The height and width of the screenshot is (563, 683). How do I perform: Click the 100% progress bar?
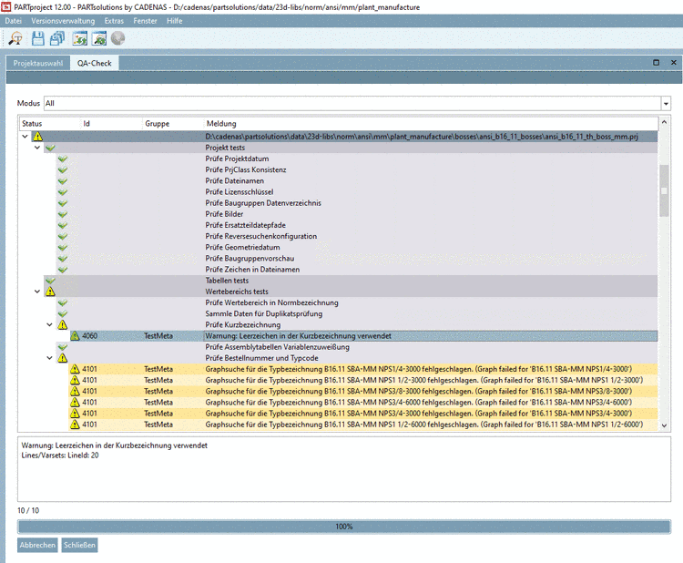[x=344, y=527]
